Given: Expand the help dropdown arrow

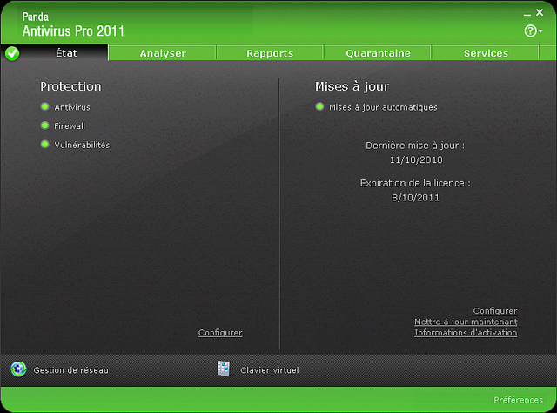Looking at the screenshot, I should pos(540,31).
